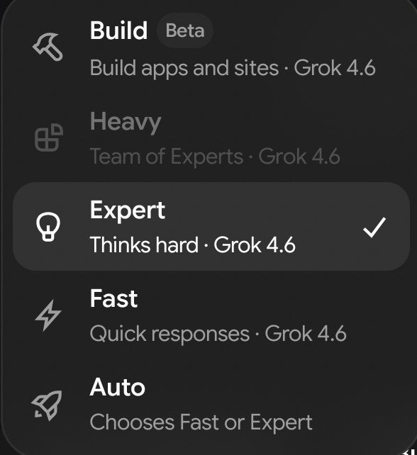Click "Quick responses · Grok 4.6" text

pyautogui.click(x=218, y=334)
